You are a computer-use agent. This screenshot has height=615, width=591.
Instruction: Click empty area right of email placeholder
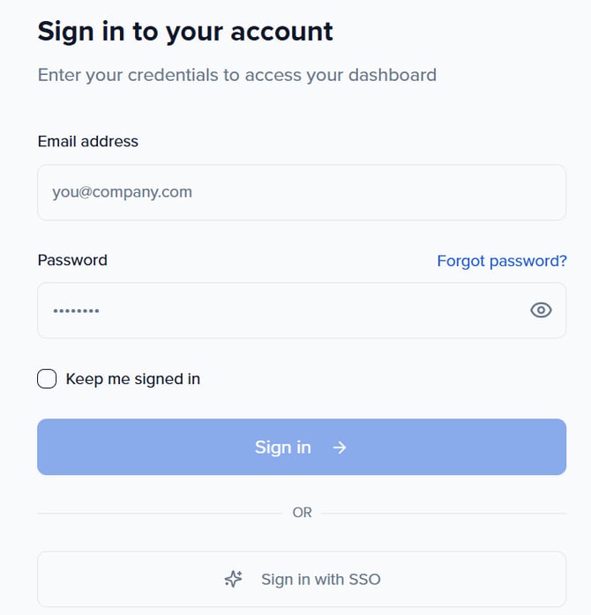click(x=397, y=192)
